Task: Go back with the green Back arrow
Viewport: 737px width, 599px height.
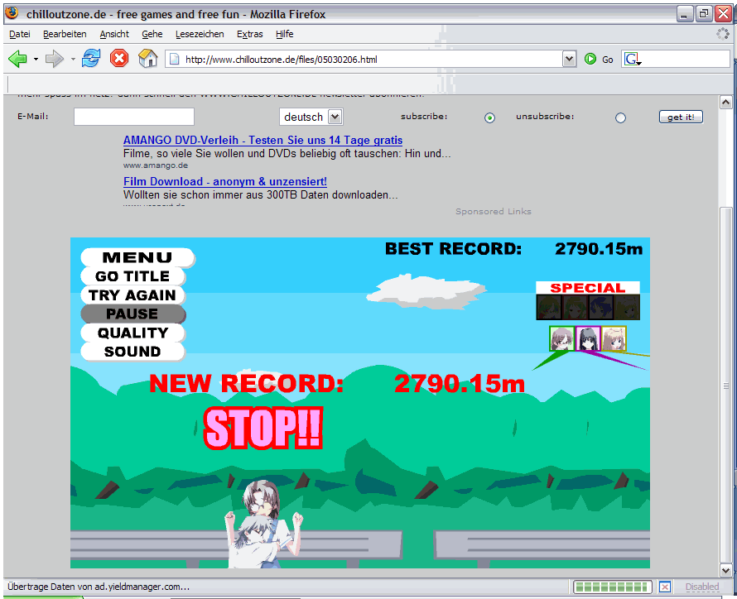Action: (x=18, y=59)
